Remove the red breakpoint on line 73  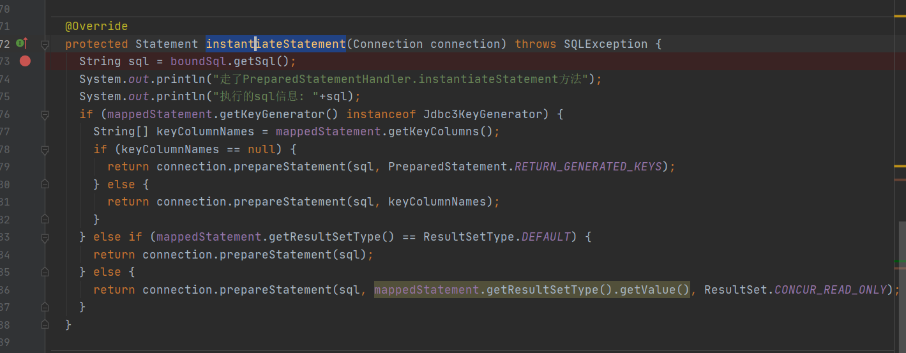[x=25, y=61]
